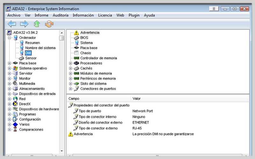Open the Licencia menu
Viewport: 255px width, 159px height.
pyautogui.click(x=105, y=15)
